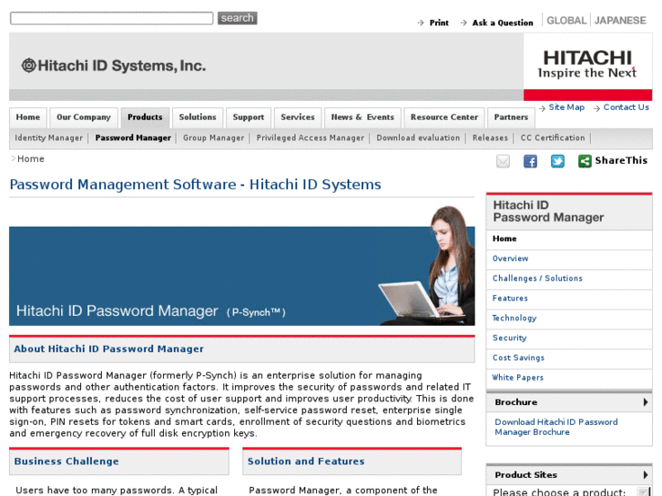Click the Business Challenge heading
This screenshot has height=496, width=662.
pyautogui.click(x=66, y=461)
